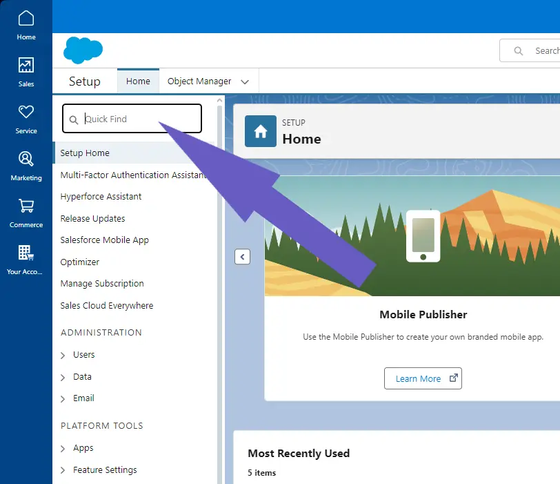
Task: Switch to the Object Manager tab
Action: pos(199,81)
